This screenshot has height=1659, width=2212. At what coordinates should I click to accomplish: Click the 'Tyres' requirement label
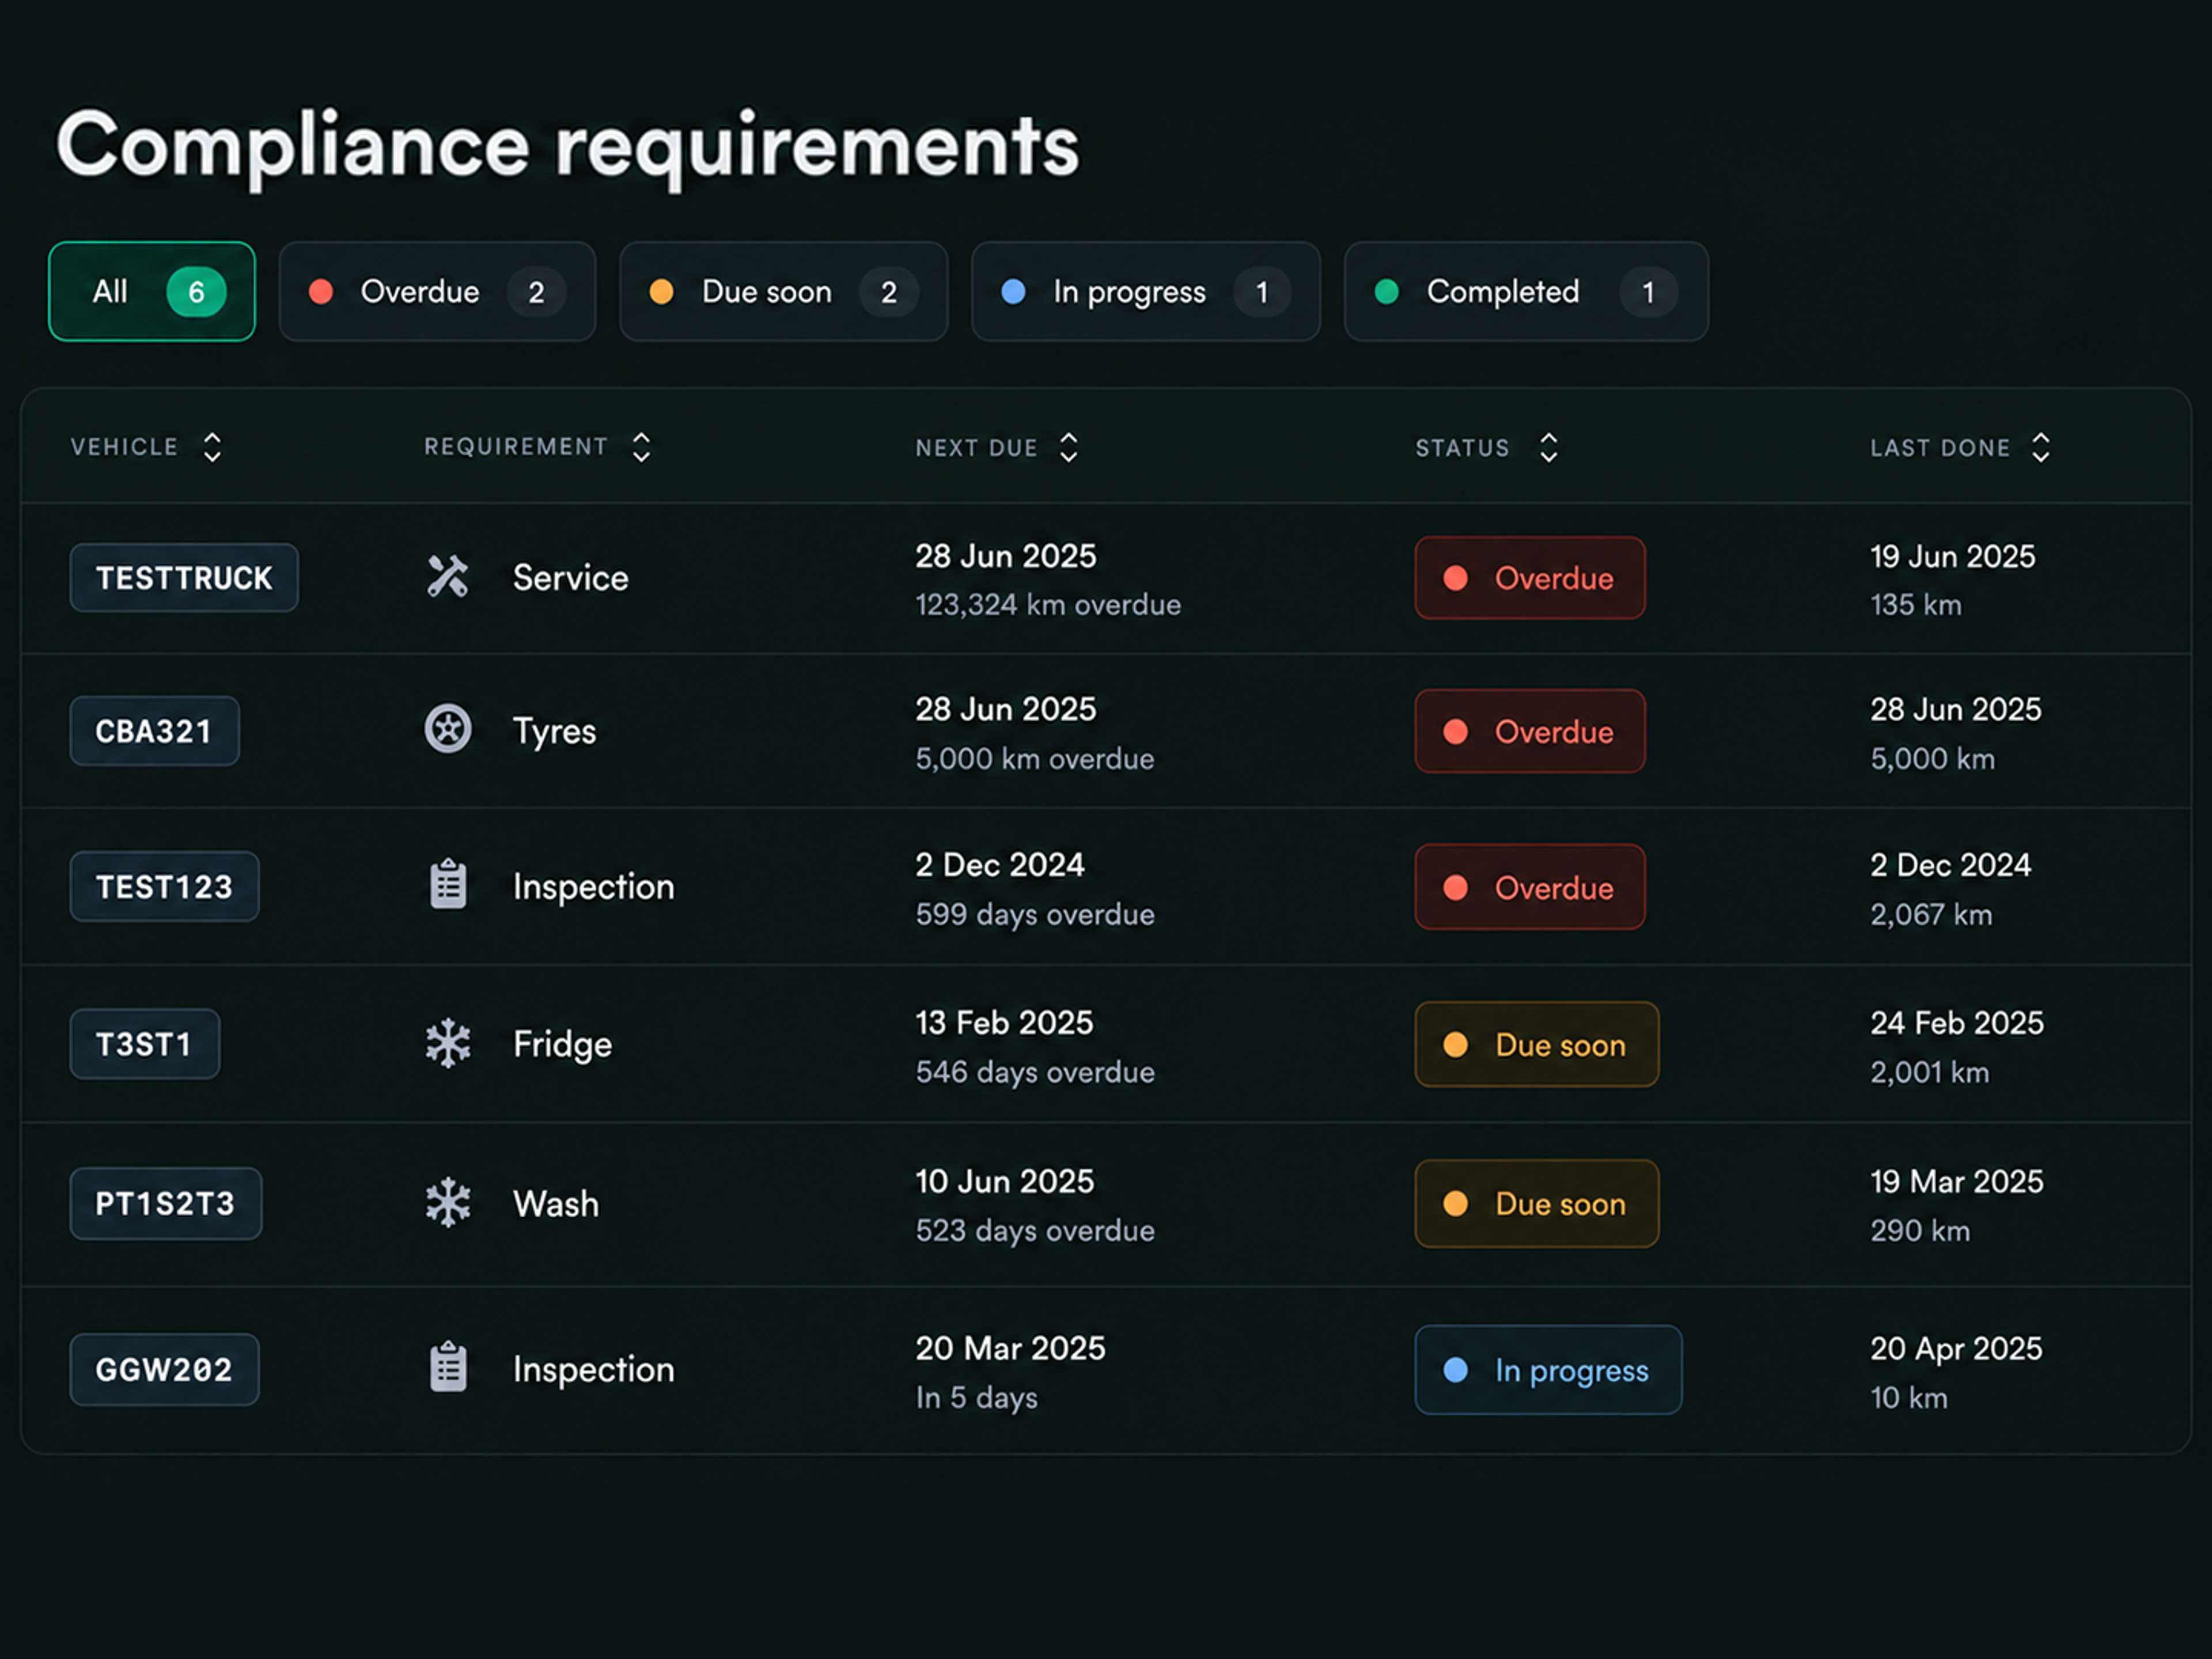[x=554, y=731]
